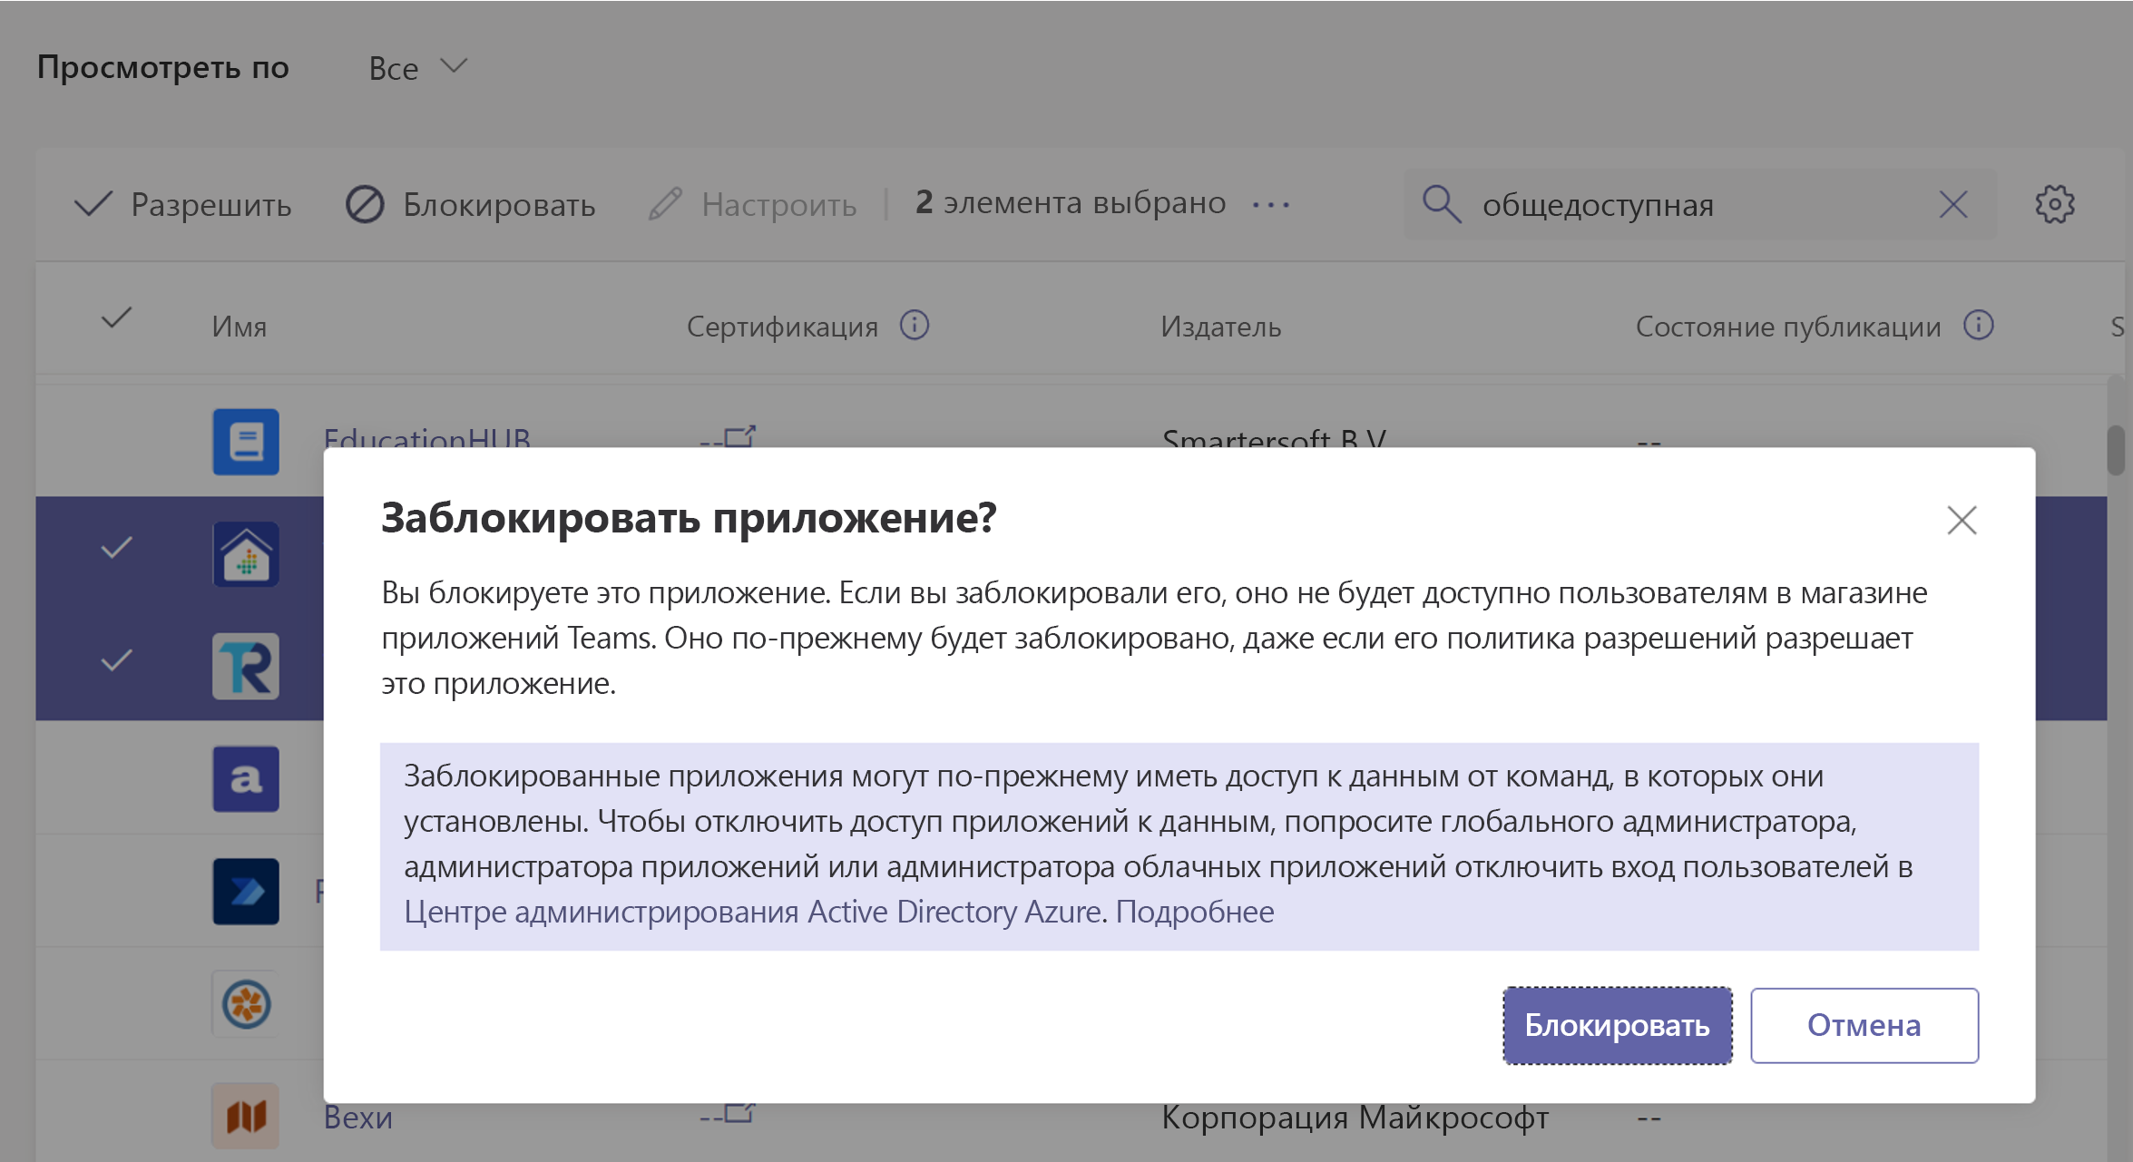Click the house-shaped app icon
The image size is (2133, 1162).
point(246,554)
